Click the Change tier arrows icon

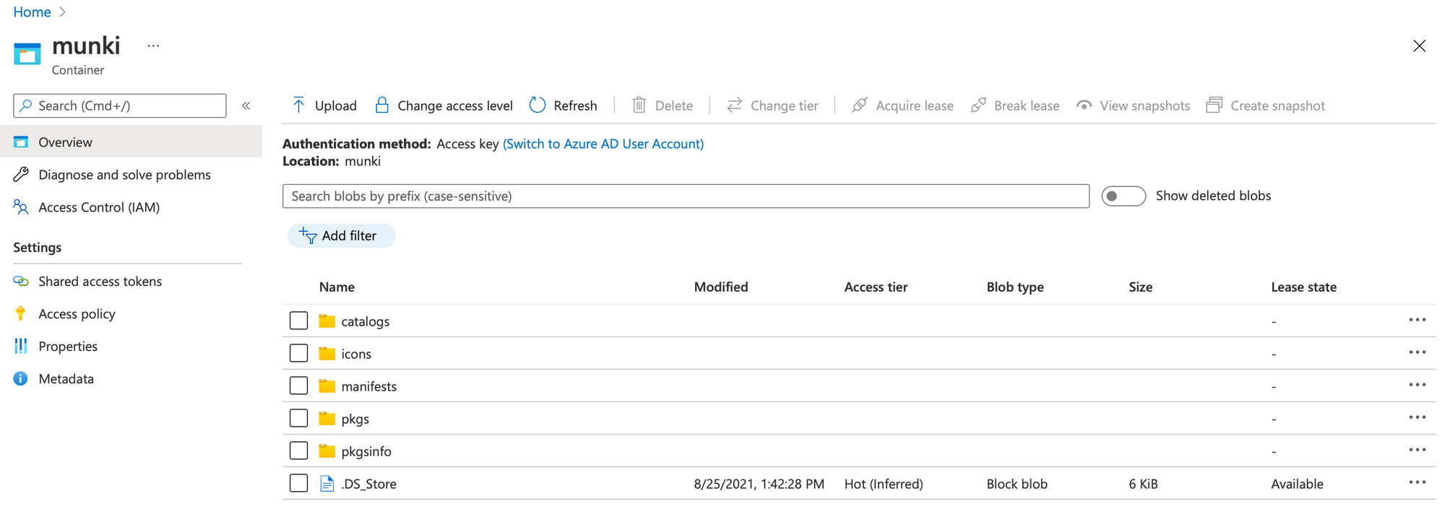tap(734, 105)
